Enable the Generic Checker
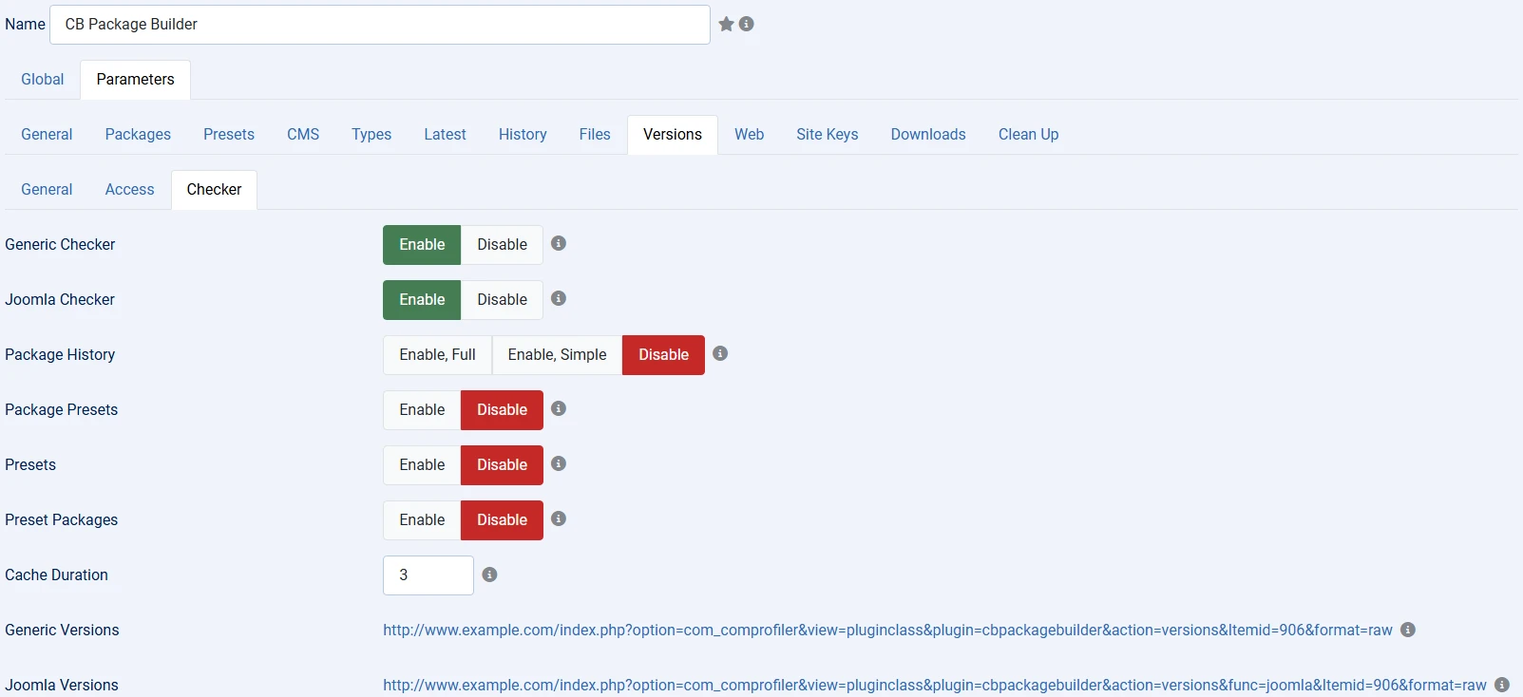This screenshot has height=697, width=1523. click(x=422, y=245)
